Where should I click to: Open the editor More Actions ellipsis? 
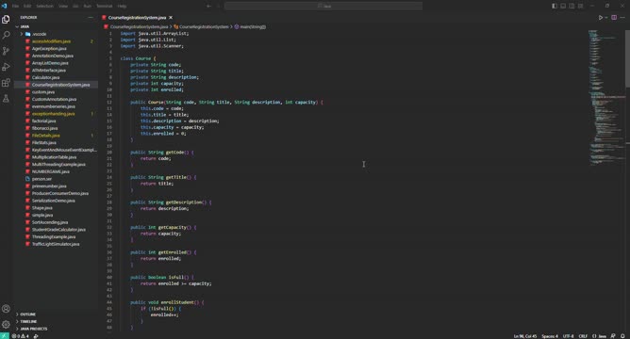pos(622,18)
